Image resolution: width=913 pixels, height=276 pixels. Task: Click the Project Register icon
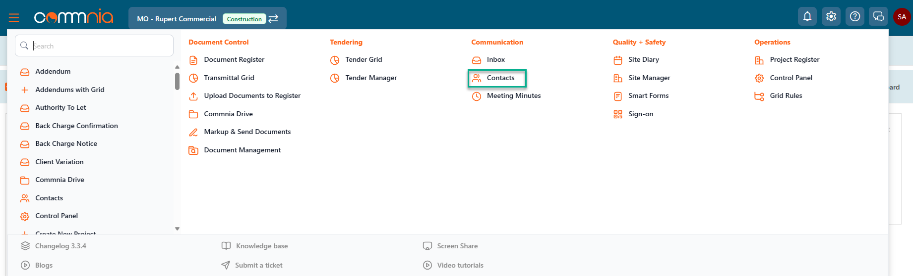click(759, 60)
